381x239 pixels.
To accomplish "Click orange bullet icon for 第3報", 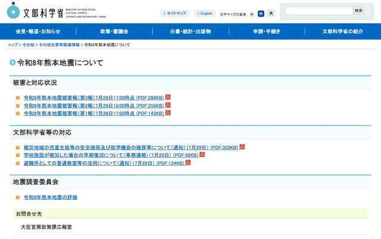I will [x=18, y=98].
